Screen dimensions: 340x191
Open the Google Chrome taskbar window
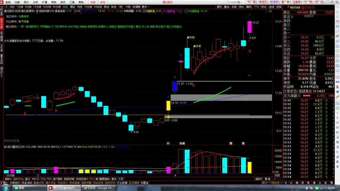point(99,188)
